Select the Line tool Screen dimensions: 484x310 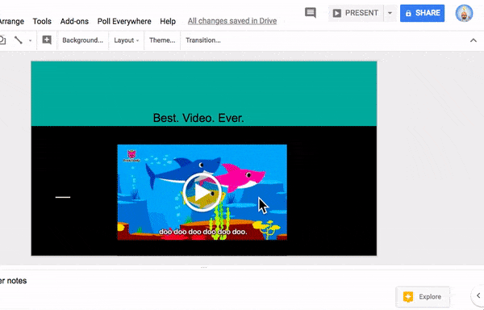pos(19,40)
